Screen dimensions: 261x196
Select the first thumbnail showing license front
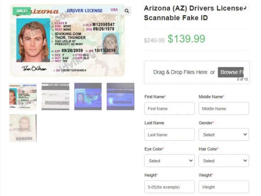tap(23, 96)
